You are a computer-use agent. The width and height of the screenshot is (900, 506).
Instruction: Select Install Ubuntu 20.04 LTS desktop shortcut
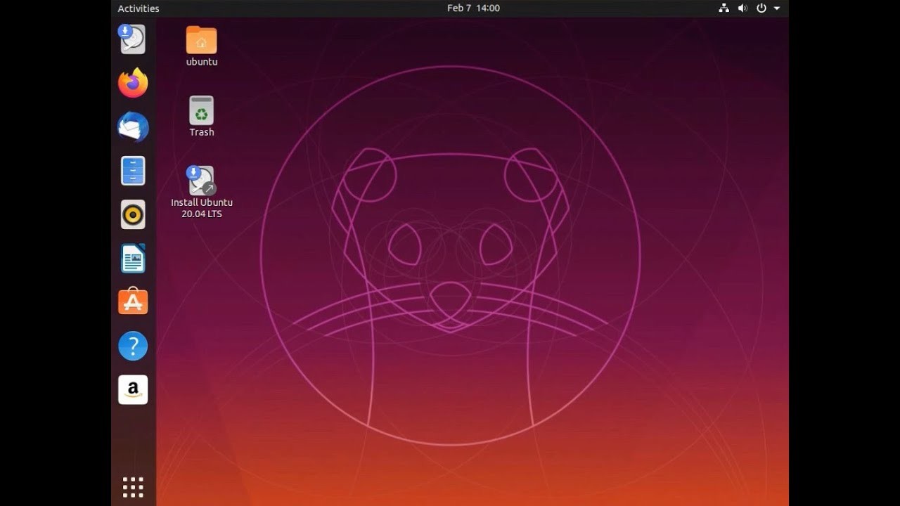(202, 181)
